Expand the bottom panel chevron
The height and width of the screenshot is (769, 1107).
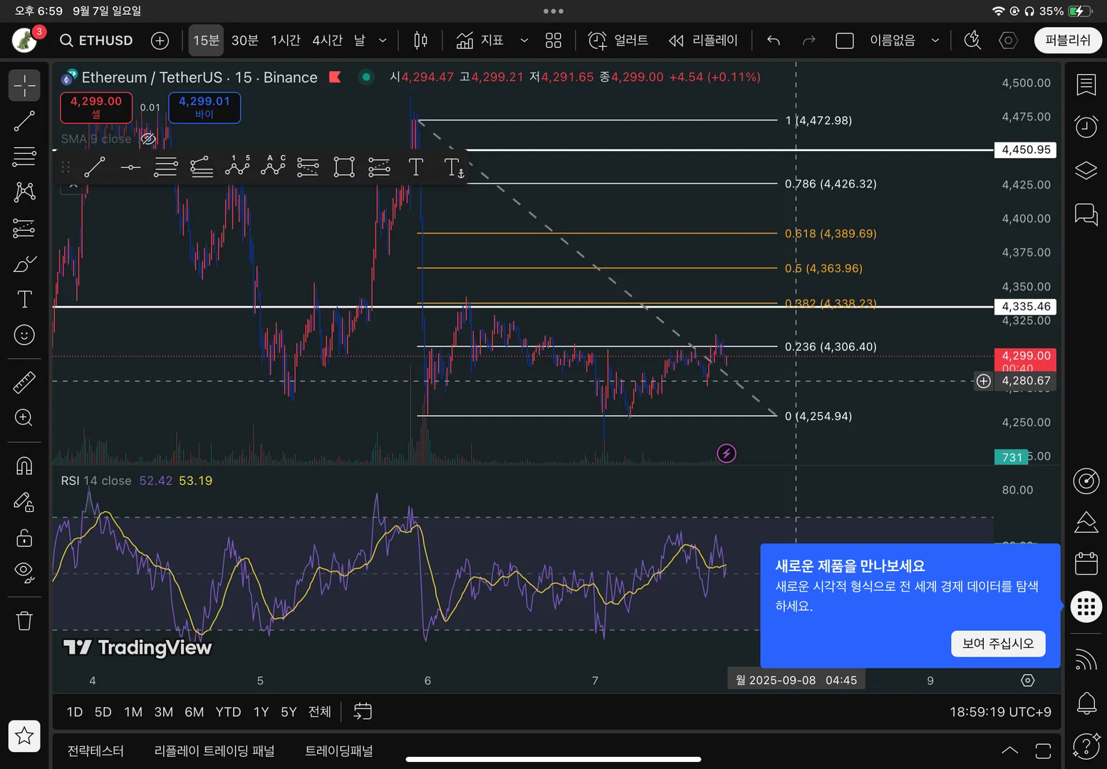(x=1009, y=750)
